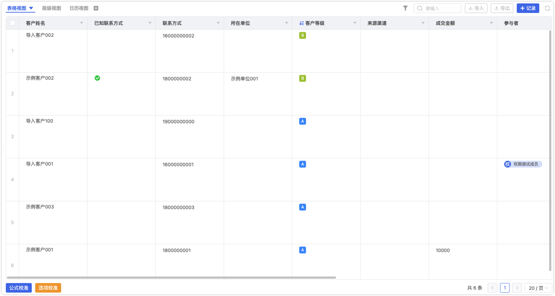
Task: Open the 已知联系方式 column dropdown
Action: (150, 23)
